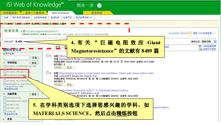Open Magnetization dynamics in spin torque nano-oscillators article
Viewport: 221px width, 125px height.
(x=106, y=73)
